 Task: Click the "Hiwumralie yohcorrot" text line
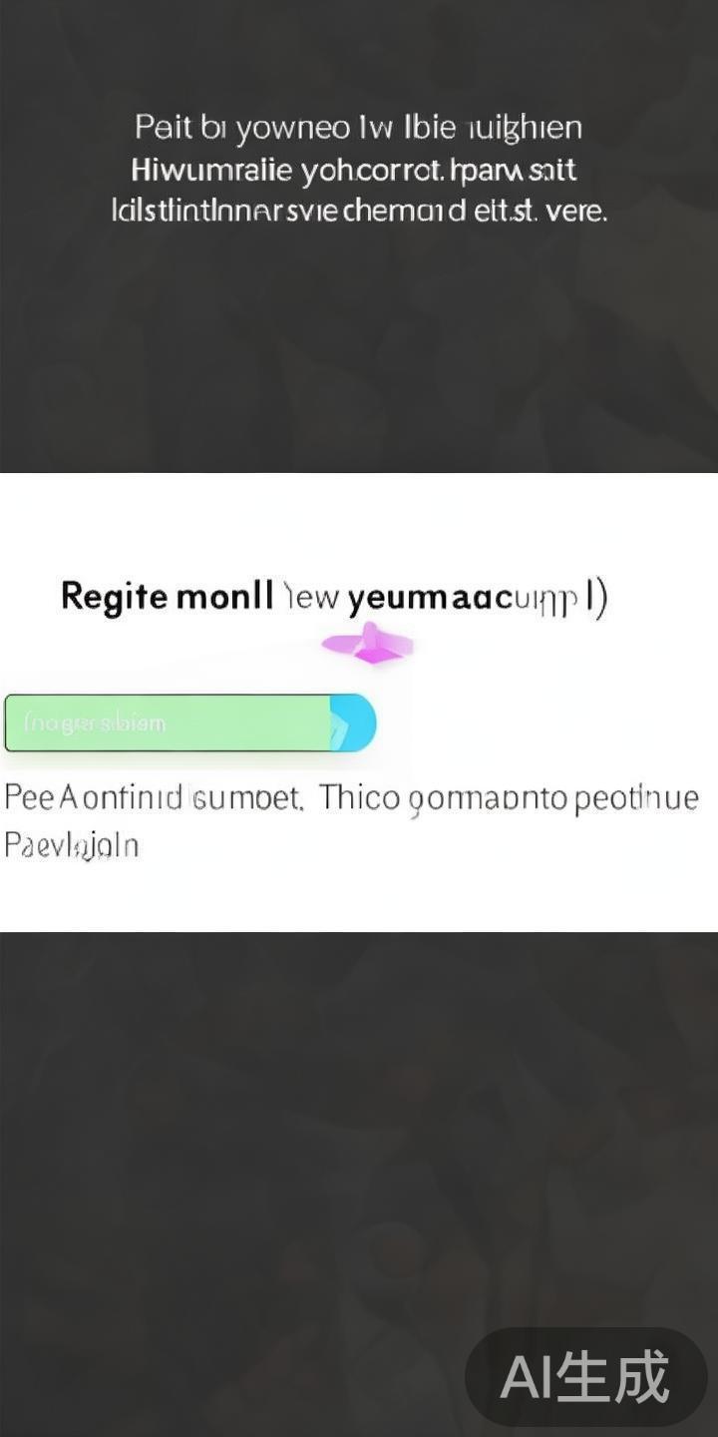click(354, 171)
